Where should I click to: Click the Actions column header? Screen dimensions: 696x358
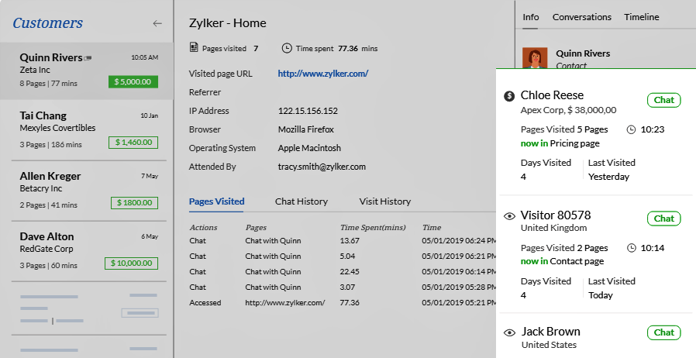203,228
